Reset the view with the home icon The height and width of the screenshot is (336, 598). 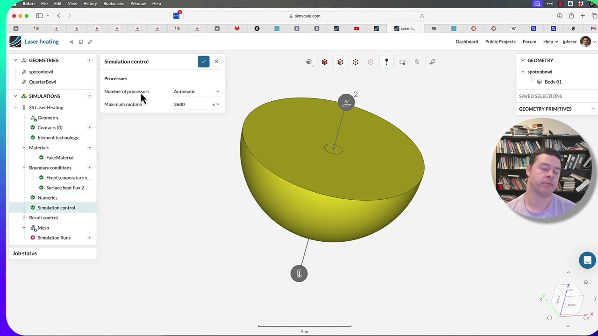[585, 282]
